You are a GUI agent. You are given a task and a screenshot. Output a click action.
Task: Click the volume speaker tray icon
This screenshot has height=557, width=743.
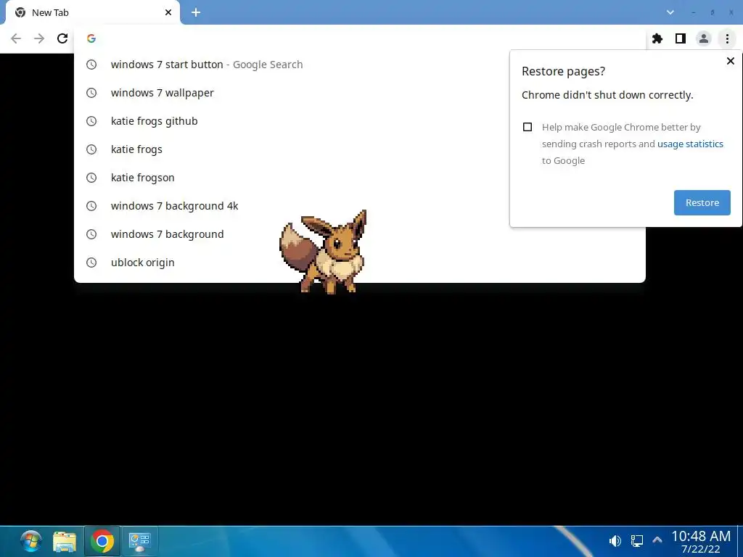tap(615, 541)
